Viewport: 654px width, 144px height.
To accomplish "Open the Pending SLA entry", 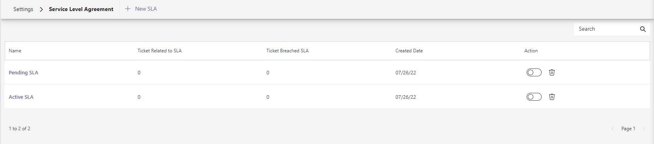I will pos(23,72).
